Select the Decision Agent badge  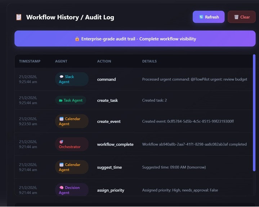72,190
